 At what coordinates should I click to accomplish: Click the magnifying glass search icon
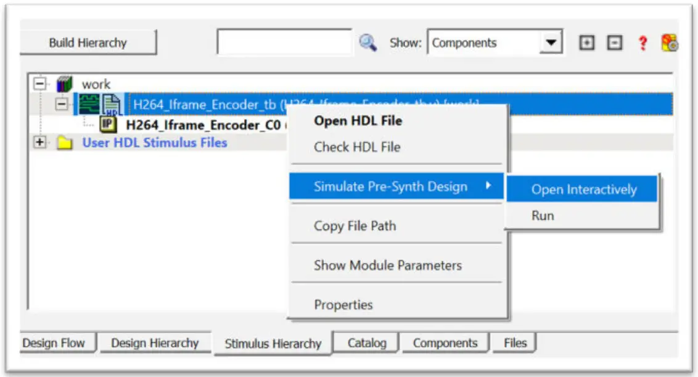pos(368,43)
